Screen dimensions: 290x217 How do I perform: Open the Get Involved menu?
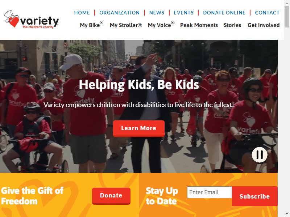coord(264,25)
